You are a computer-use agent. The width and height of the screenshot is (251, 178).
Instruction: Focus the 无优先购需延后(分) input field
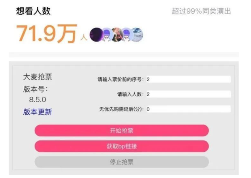tap(189, 109)
